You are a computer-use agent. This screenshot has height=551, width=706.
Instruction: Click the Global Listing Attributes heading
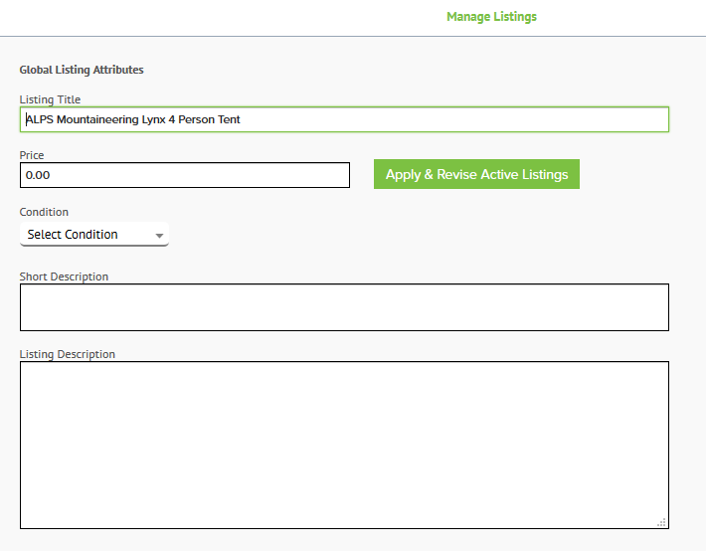point(82,70)
